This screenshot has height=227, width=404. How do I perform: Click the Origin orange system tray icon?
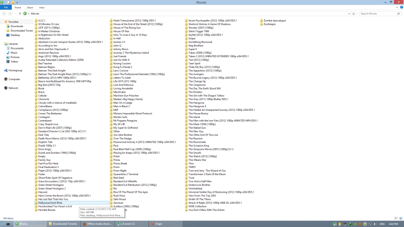pyautogui.click(x=360, y=224)
